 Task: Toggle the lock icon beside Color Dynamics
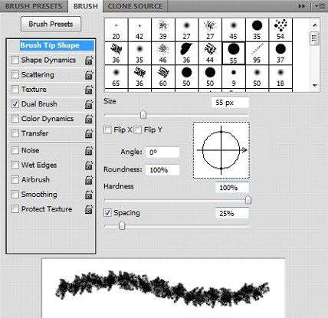[x=89, y=119]
